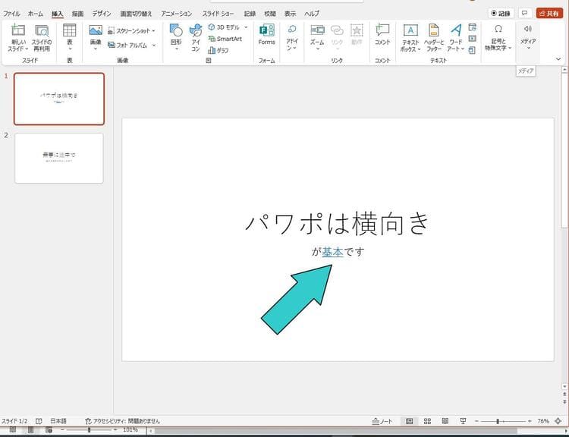Image resolution: width=569 pixels, height=437 pixels.
Task: Click the slide counter スライド 1/2
Action: [x=14, y=421]
